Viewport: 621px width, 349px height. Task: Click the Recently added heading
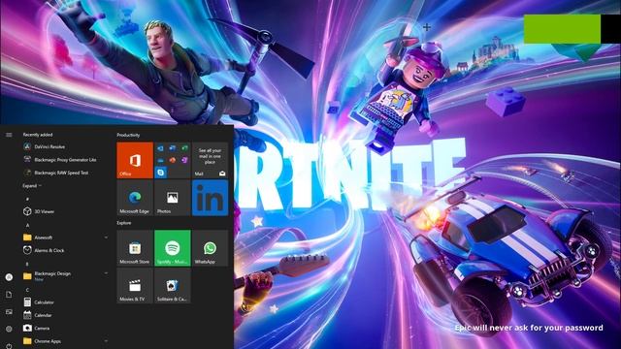click(38, 135)
